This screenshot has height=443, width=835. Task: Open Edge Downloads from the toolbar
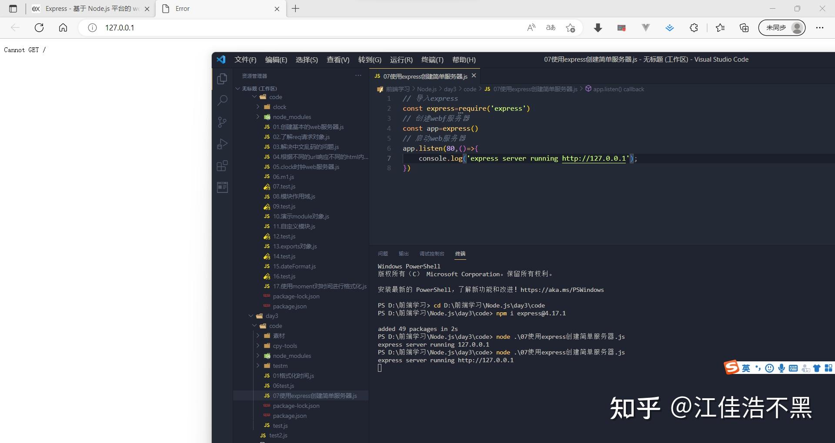pyautogui.click(x=598, y=27)
